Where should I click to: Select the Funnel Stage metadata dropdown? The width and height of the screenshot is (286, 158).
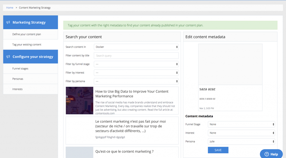(x=241, y=124)
